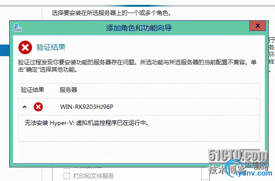Viewport: 275px width, 181px height.
Task: Click the large red error icon beside 验证结果
Action: pyautogui.click(x=25, y=47)
